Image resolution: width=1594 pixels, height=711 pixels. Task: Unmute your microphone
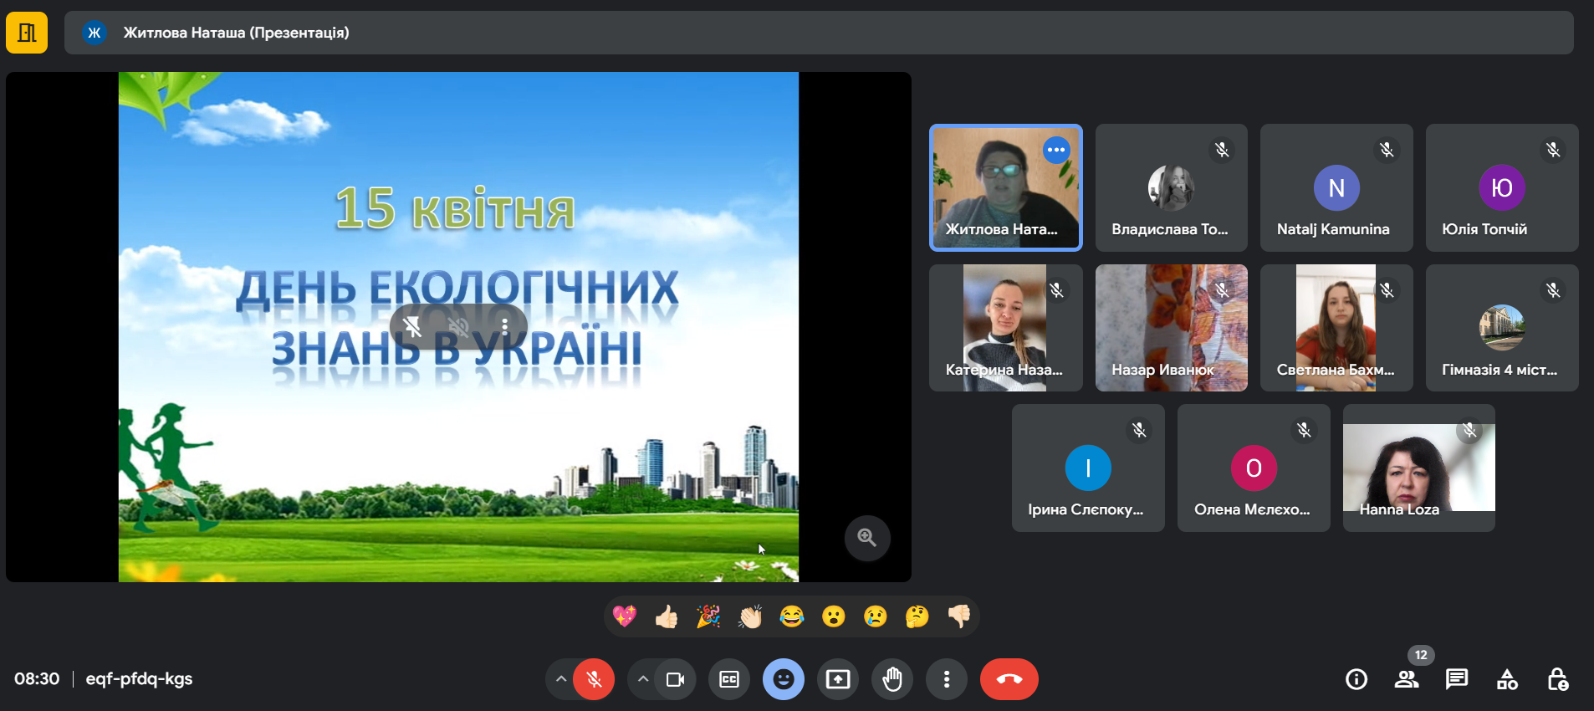click(x=594, y=679)
